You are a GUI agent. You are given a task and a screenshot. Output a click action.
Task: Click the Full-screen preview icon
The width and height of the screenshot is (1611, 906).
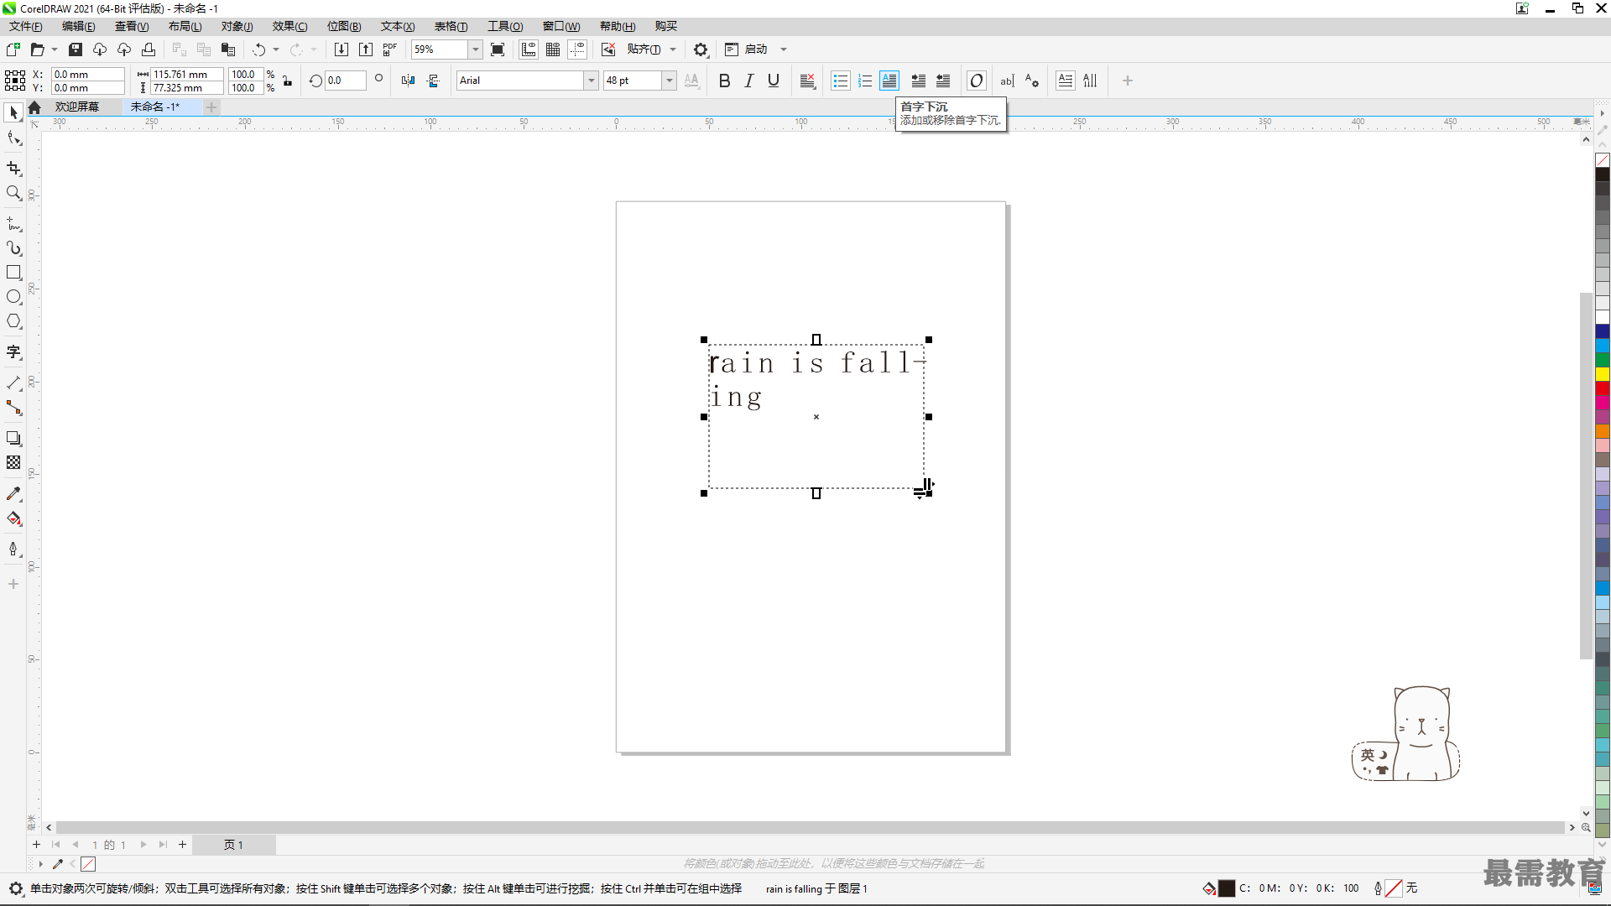point(498,49)
